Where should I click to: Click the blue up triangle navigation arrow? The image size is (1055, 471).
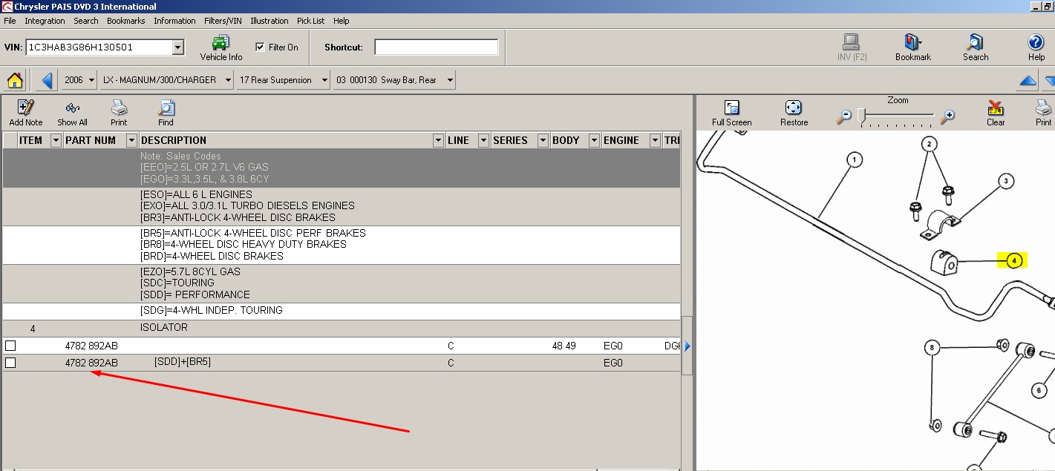[x=1028, y=80]
